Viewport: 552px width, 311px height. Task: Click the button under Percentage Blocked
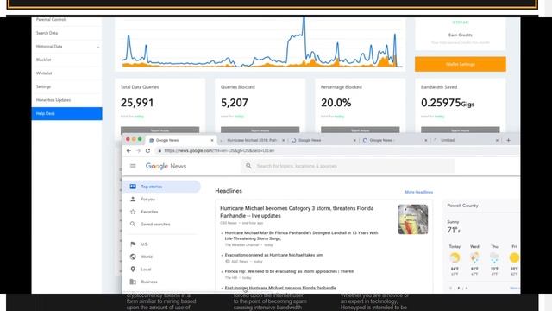coord(361,130)
